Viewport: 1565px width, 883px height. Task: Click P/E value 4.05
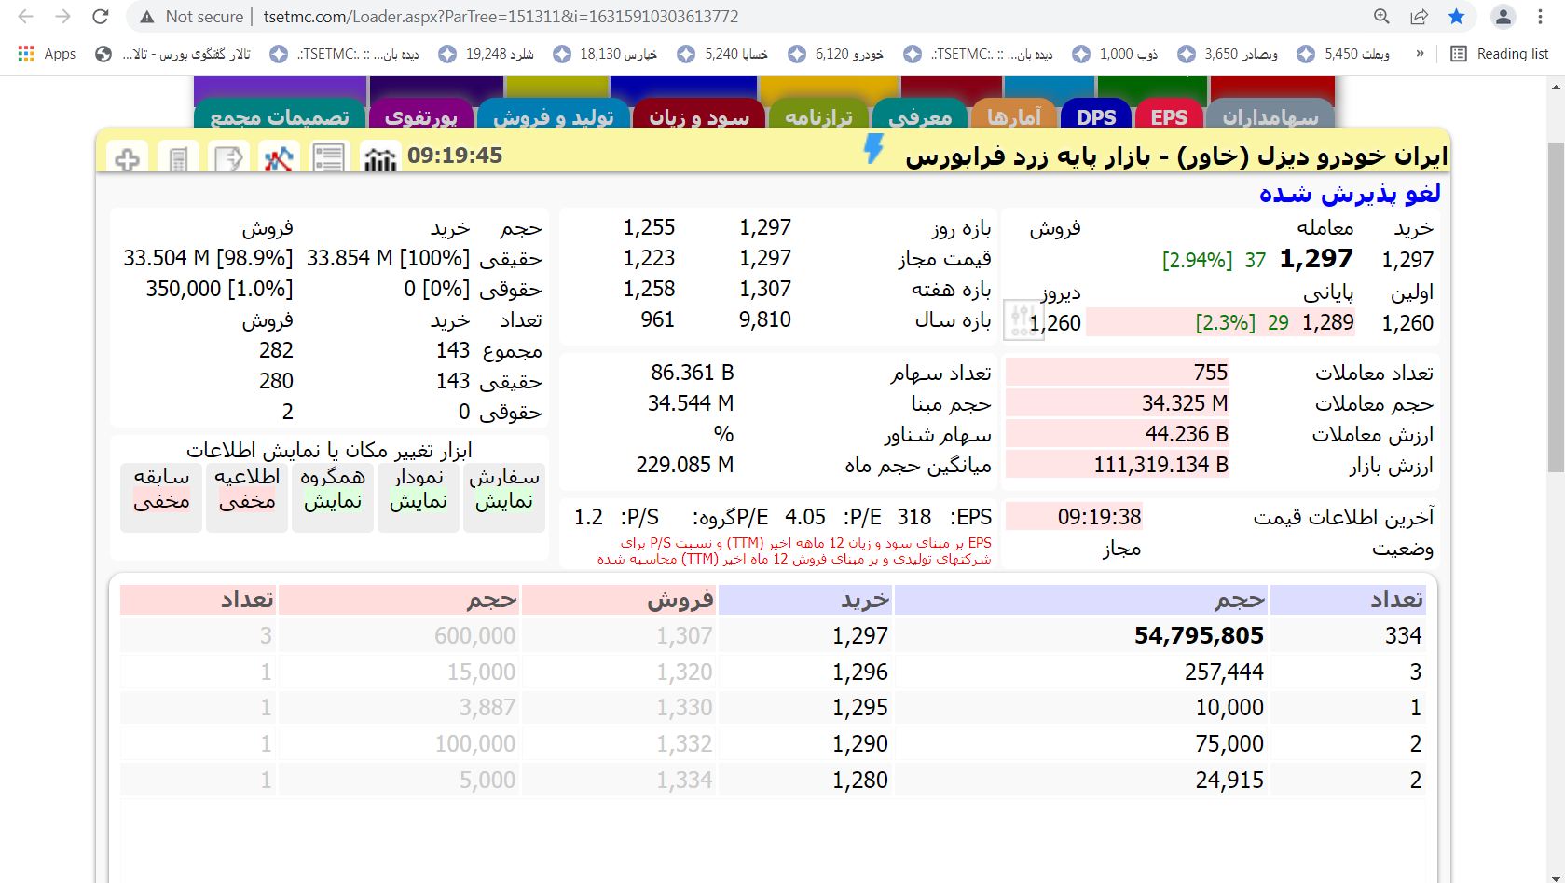point(805,517)
